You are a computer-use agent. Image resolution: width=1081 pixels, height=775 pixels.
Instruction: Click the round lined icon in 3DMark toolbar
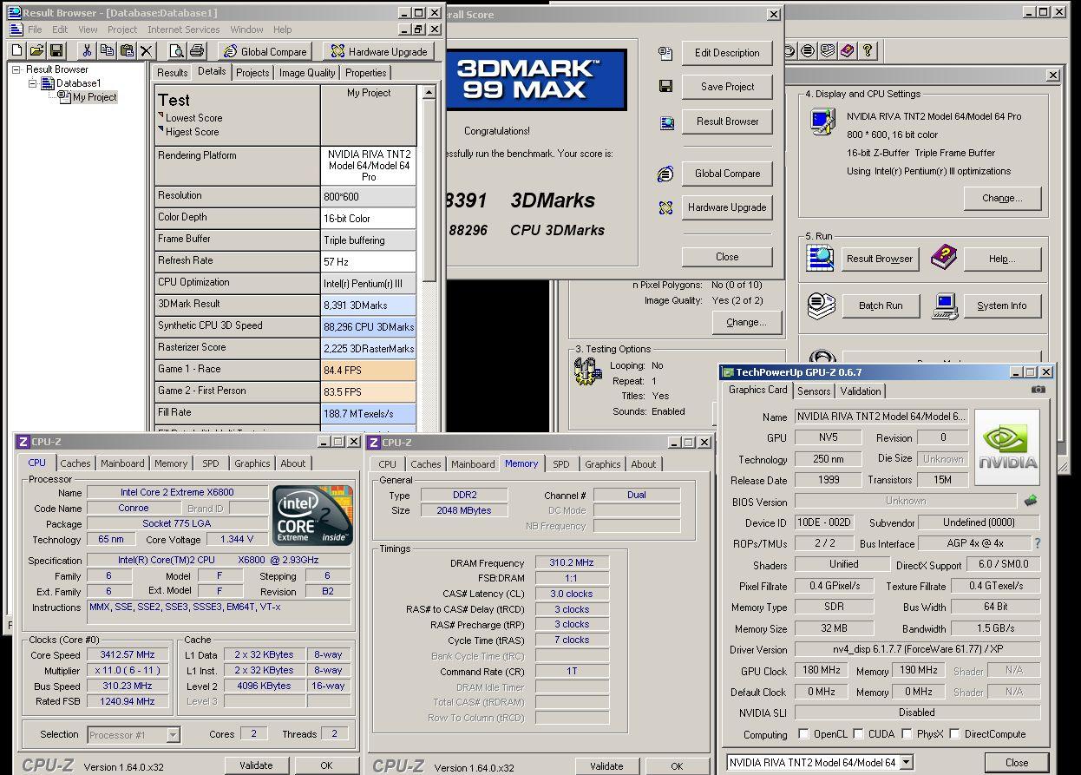(808, 50)
